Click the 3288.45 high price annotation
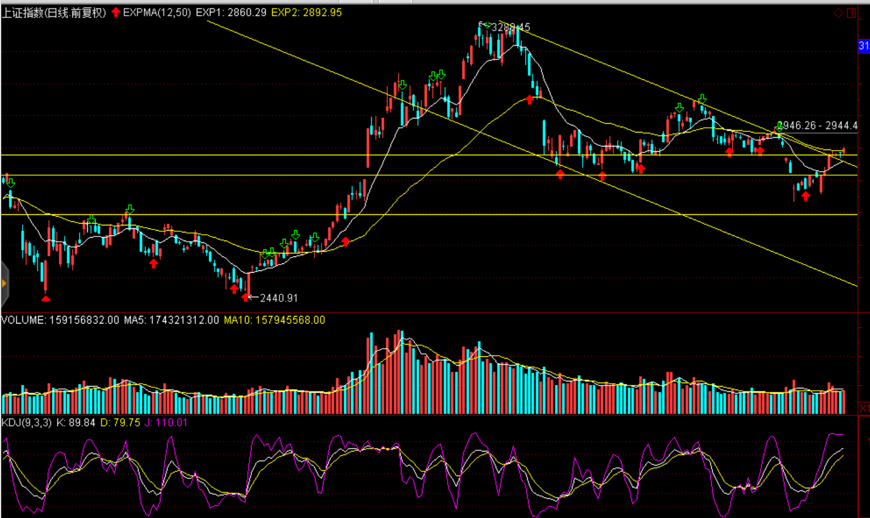This screenshot has height=518, width=870. point(511,27)
